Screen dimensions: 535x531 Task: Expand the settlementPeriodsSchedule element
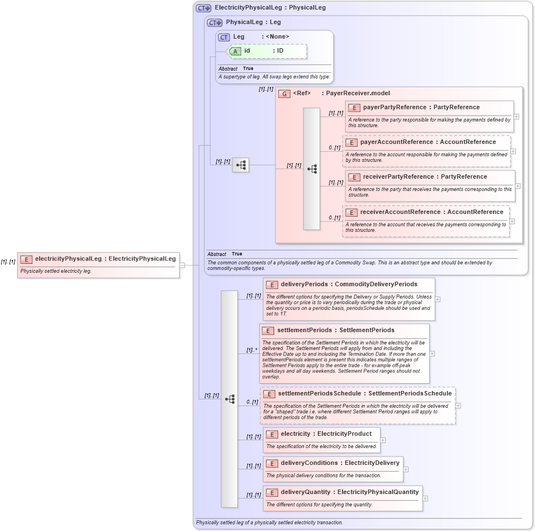coord(458,406)
